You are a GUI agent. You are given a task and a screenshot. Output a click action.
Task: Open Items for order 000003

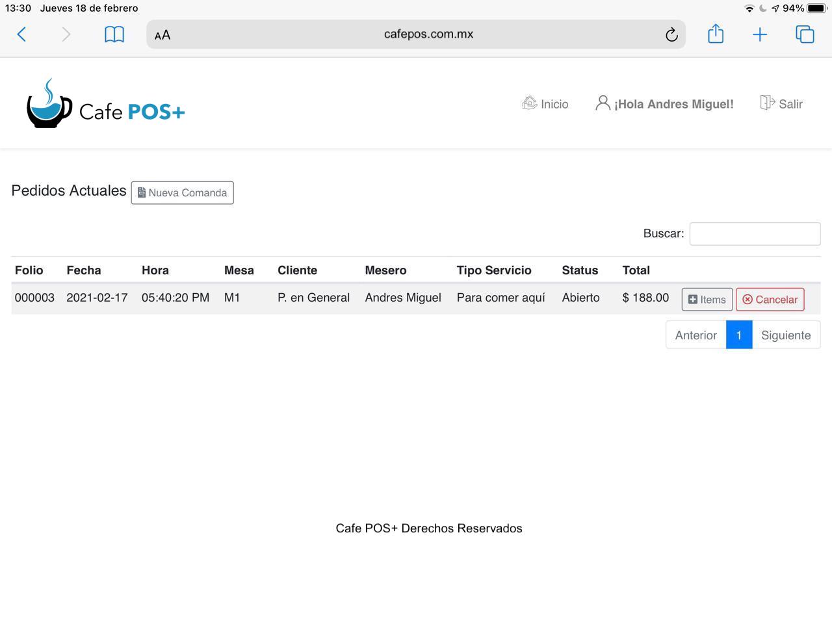pos(707,300)
